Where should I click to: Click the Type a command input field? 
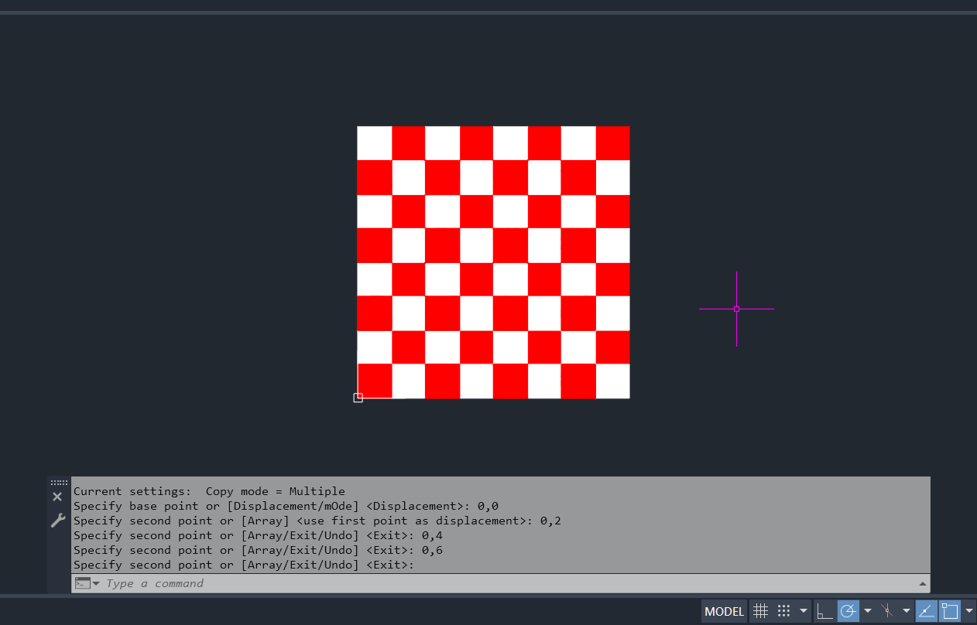(509, 583)
